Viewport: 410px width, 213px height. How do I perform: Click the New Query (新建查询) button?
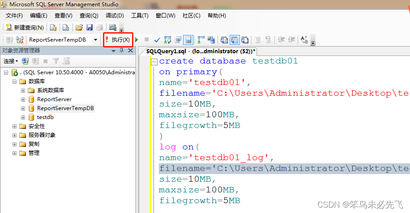(25, 27)
